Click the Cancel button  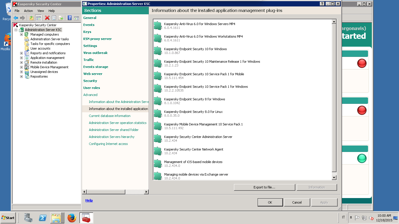(297, 202)
